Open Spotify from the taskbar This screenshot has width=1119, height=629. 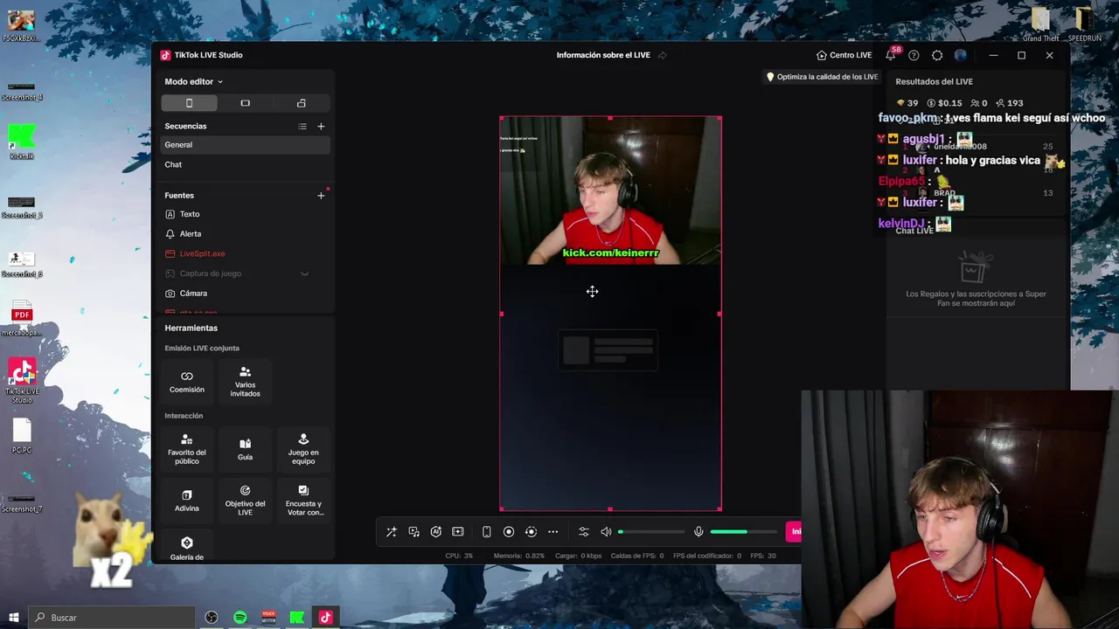pyautogui.click(x=240, y=618)
